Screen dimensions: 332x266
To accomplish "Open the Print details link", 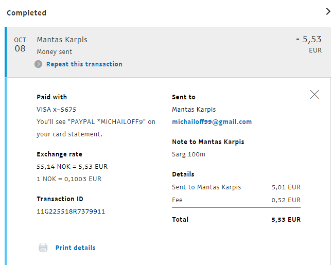I will click(75, 247).
